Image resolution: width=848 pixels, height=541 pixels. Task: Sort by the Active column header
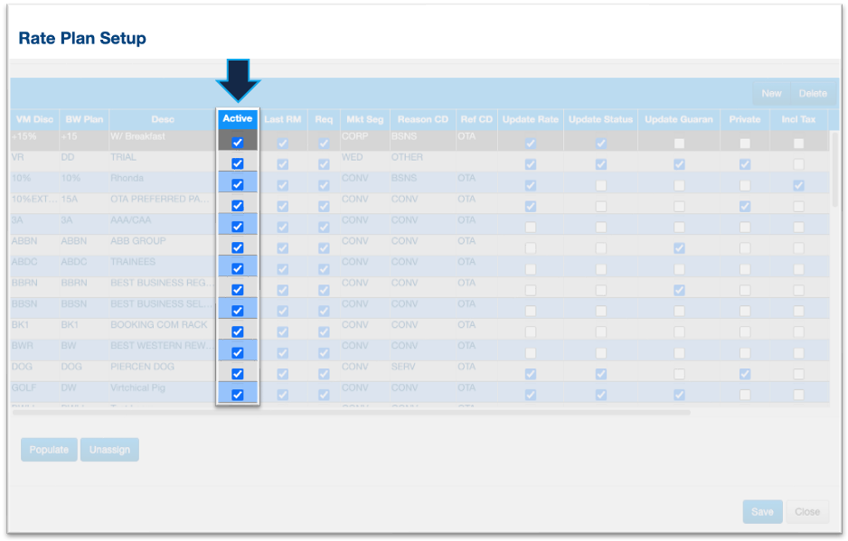tap(238, 119)
